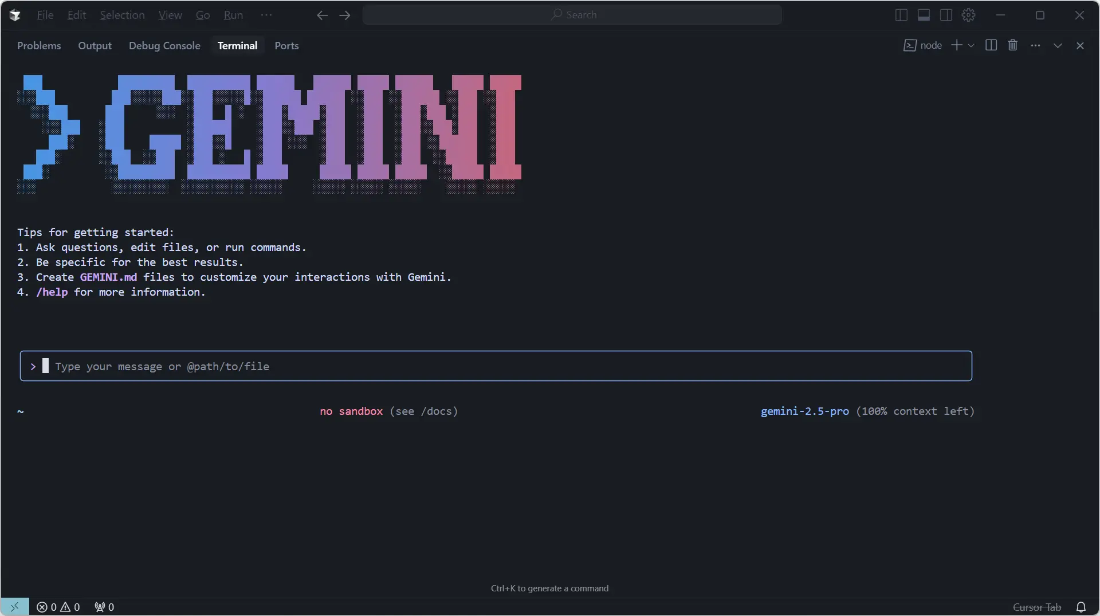
Task: Open the Go menu
Action: pyautogui.click(x=202, y=15)
